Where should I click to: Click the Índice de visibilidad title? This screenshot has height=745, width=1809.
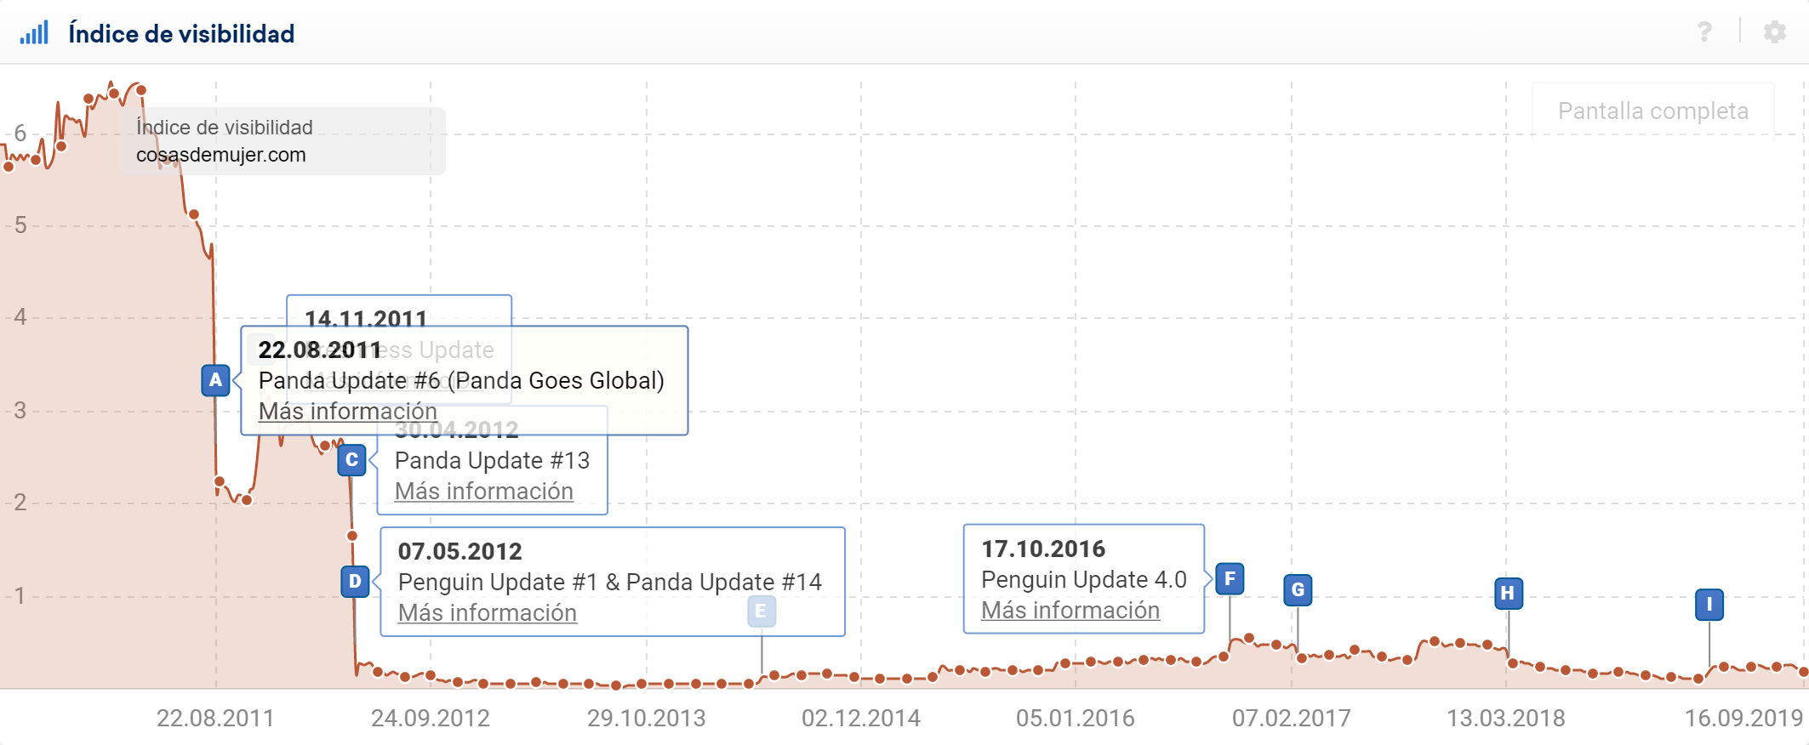coord(181,34)
